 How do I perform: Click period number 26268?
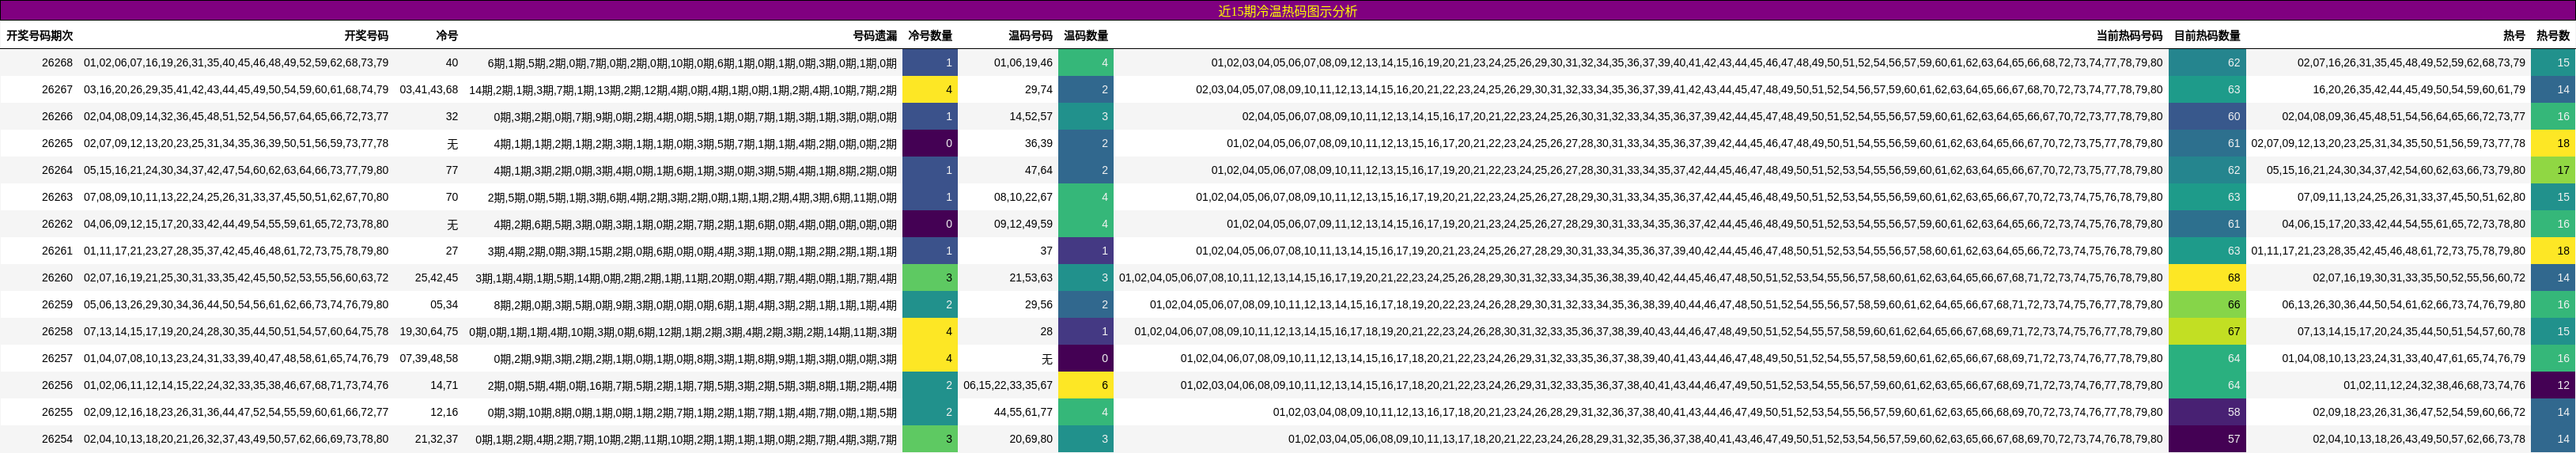(57, 62)
